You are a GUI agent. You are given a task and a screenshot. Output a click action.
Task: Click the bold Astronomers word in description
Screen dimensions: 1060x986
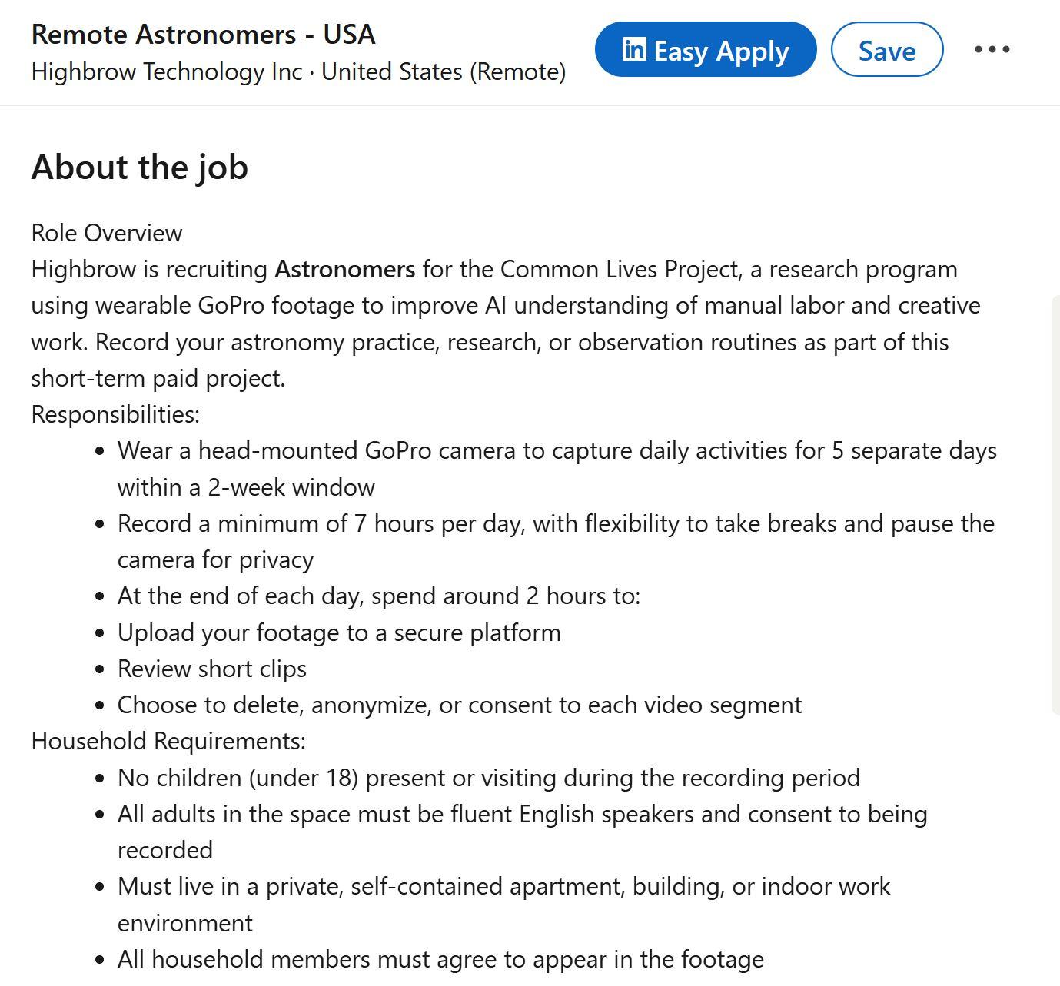[x=344, y=270]
